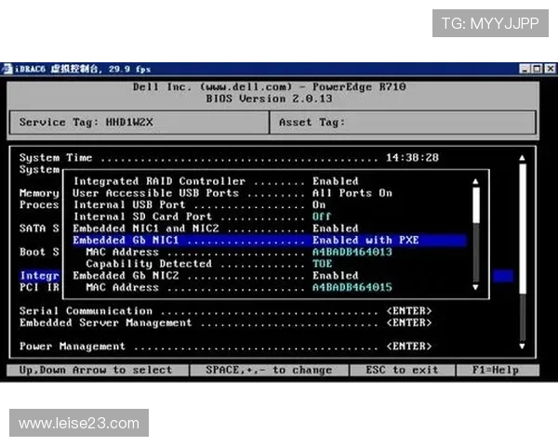Screen dimensions: 558x446
Task: Click MAC address A4BADB464015
Action: pos(352,287)
